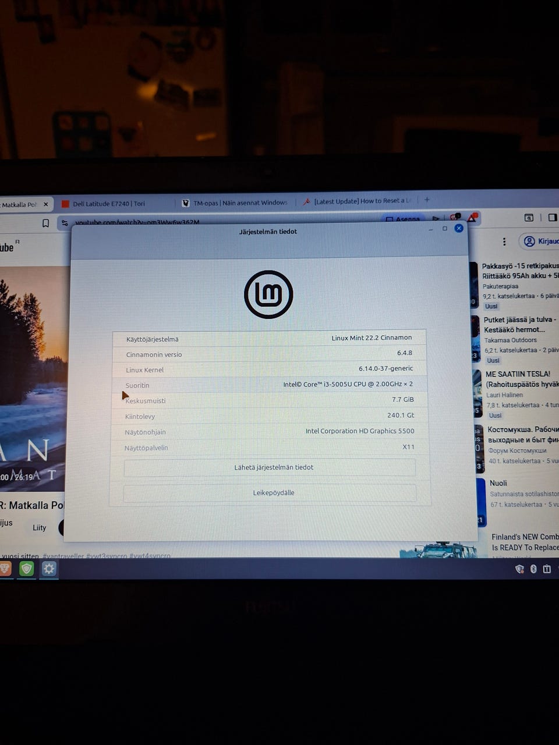
Task: Click the Keskusmuisti row label
Action: pyautogui.click(x=146, y=401)
